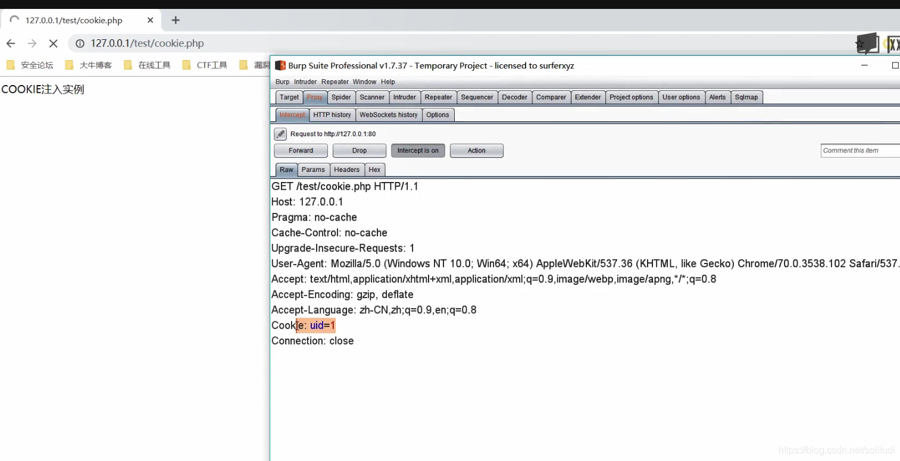Open the Burp menu
This screenshot has height=461, width=900.
pos(282,82)
